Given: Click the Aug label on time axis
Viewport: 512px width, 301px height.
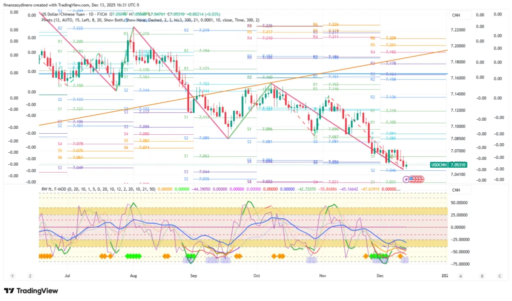Looking at the screenshot, I should click(x=133, y=275).
